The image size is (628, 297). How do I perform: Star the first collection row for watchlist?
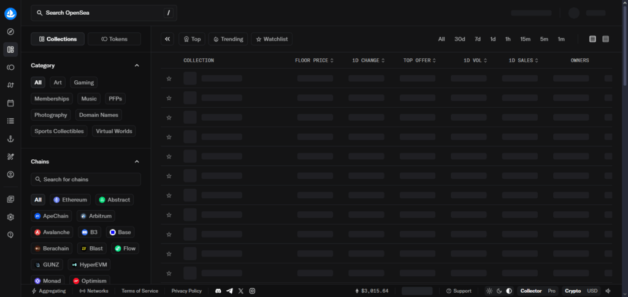[x=169, y=78]
